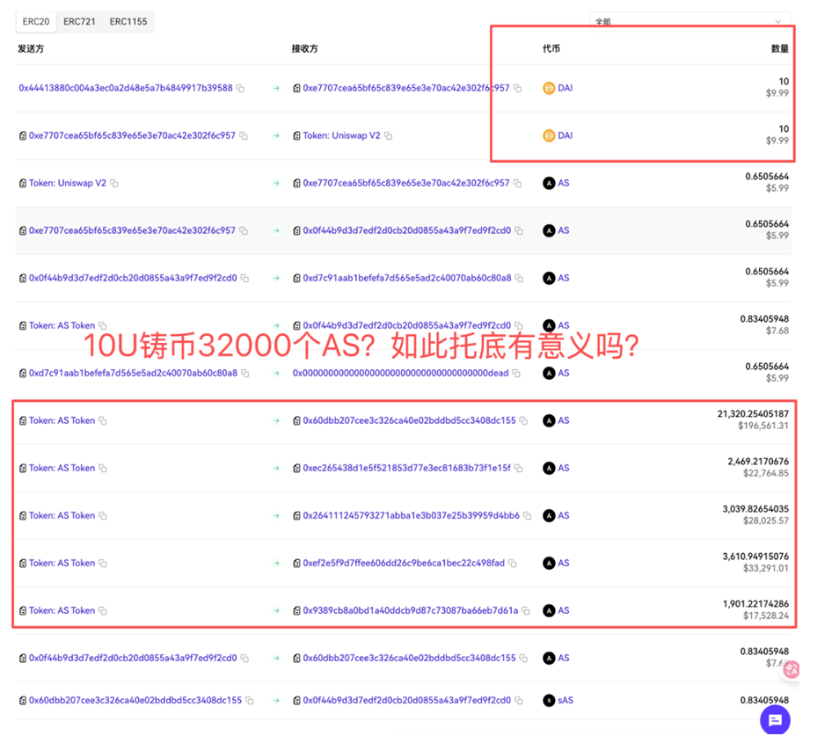Click the sAS token name link

click(565, 701)
